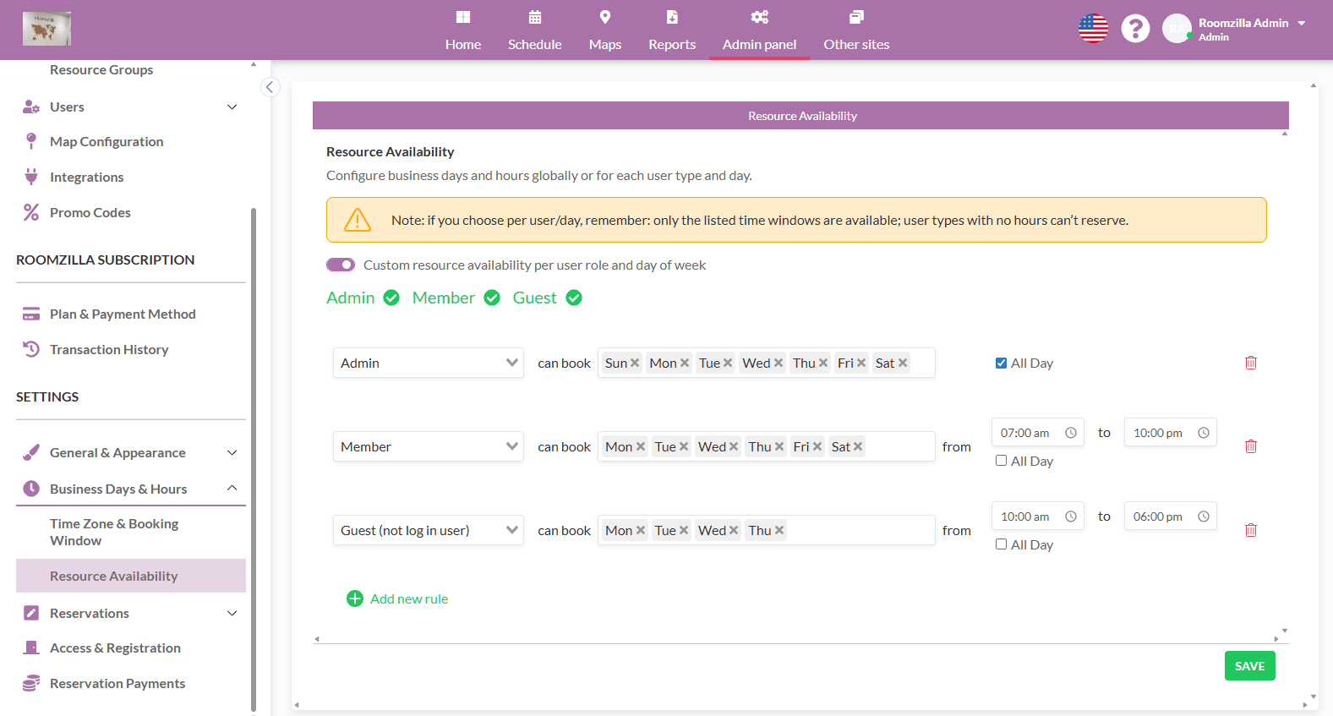
Task: Click Guest end time field 06:00 pm
Action: [1158, 517]
